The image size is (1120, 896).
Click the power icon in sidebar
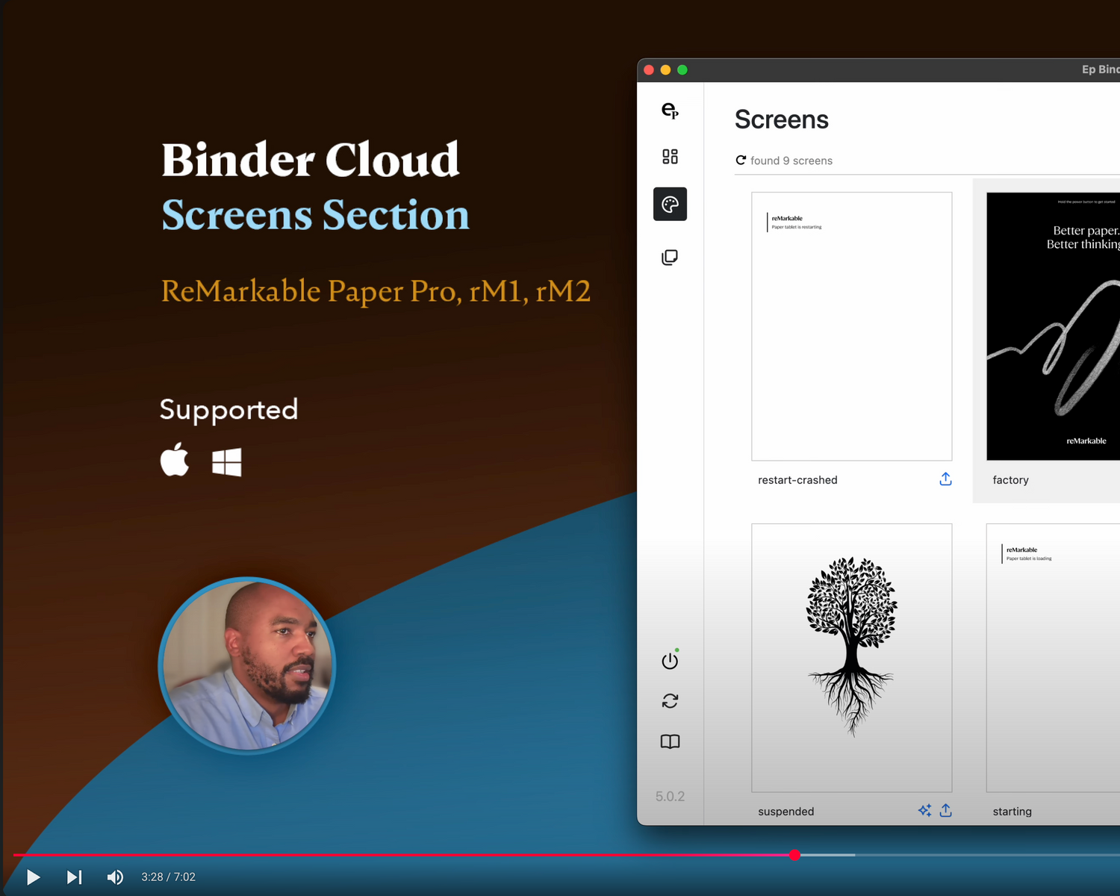tap(670, 661)
